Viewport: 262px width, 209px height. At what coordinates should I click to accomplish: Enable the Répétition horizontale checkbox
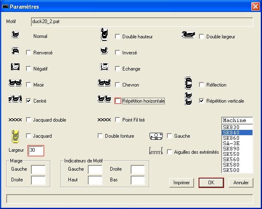(118, 101)
